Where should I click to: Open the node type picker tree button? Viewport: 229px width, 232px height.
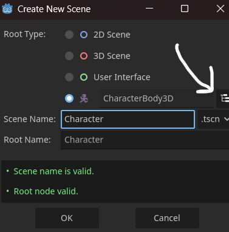[223, 98]
